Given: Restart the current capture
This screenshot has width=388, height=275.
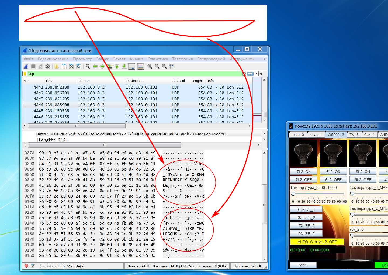Looking at the screenshot, I should (x=40, y=66).
